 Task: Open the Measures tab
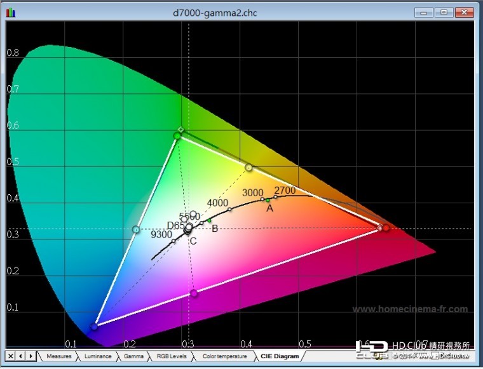pyautogui.click(x=58, y=356)
